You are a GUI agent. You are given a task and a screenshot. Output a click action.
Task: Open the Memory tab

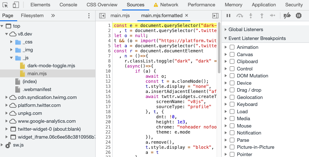[x=234, y=5]
